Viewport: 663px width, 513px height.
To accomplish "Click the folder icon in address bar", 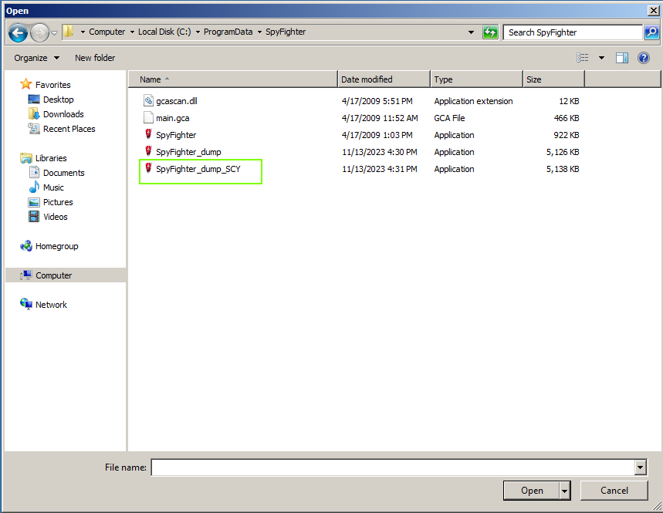I will pos(68,32).
